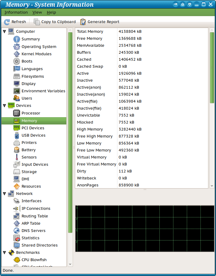Click the Resources diamond icon
This screenshot has width=216, height=276.
coord(16,186)
